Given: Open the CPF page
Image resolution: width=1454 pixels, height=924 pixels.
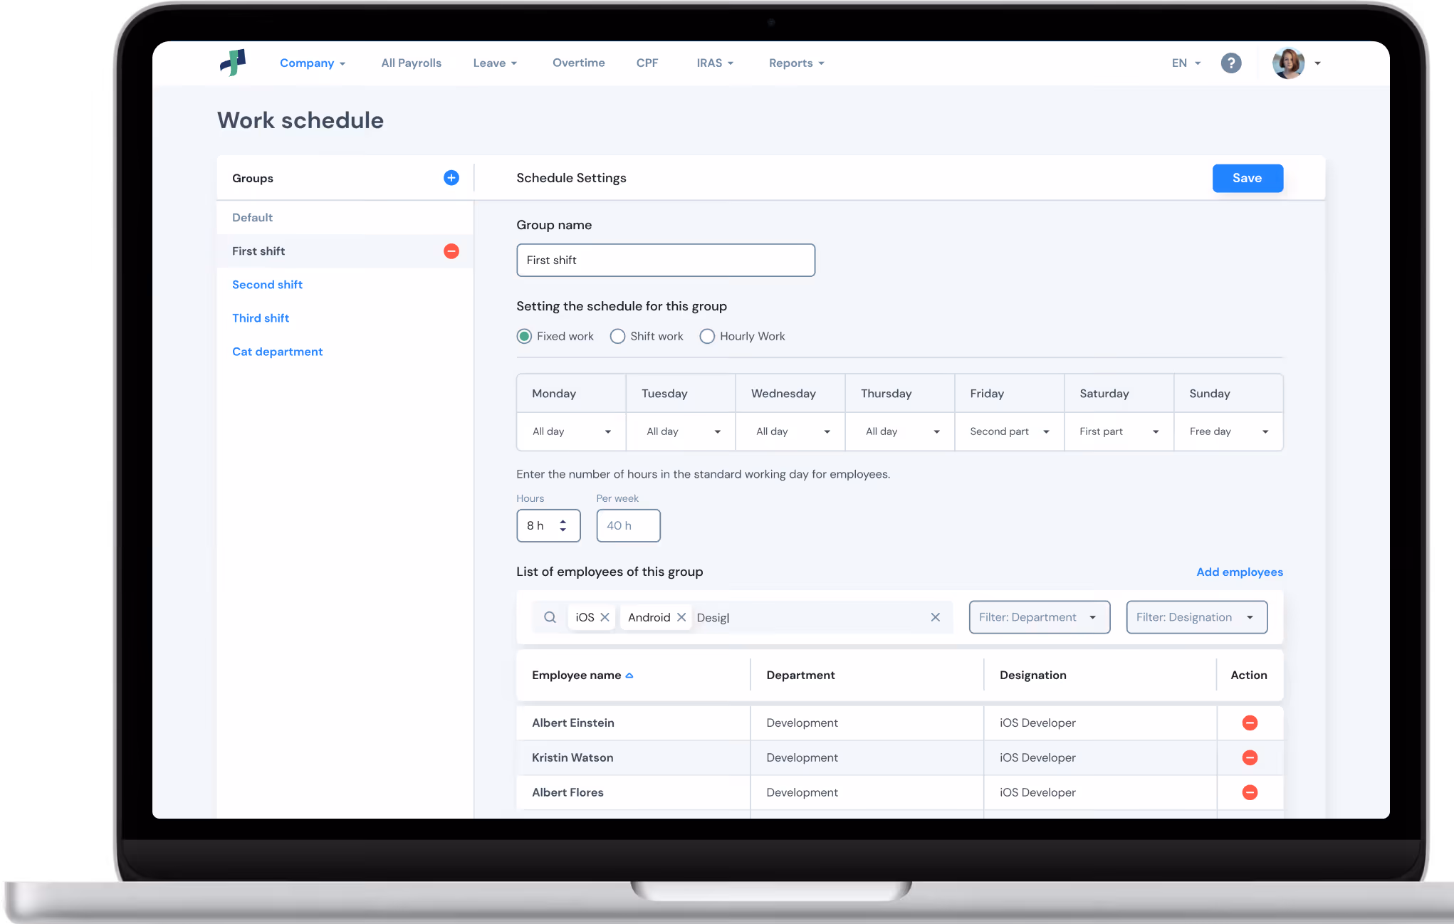Looking at the screenshot, I should click(647, 63).
